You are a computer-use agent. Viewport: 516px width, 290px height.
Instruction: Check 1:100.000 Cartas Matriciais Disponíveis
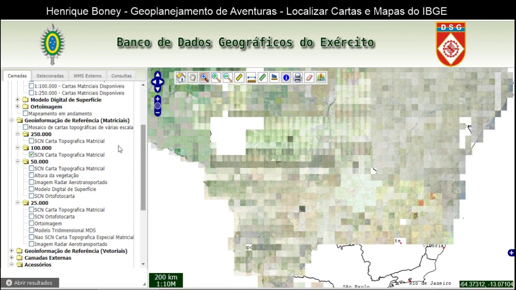31,86
